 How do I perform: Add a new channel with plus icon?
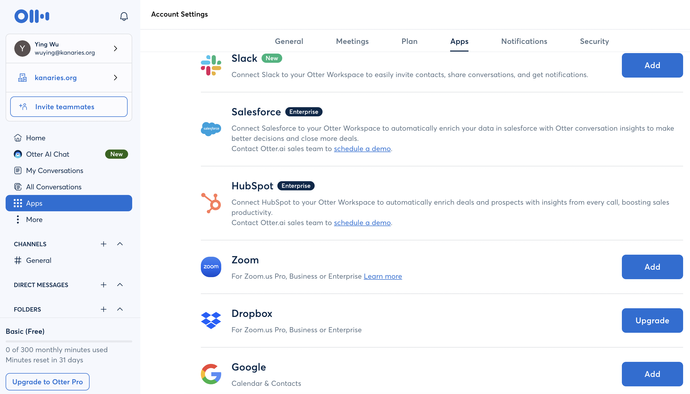point(103,244)
